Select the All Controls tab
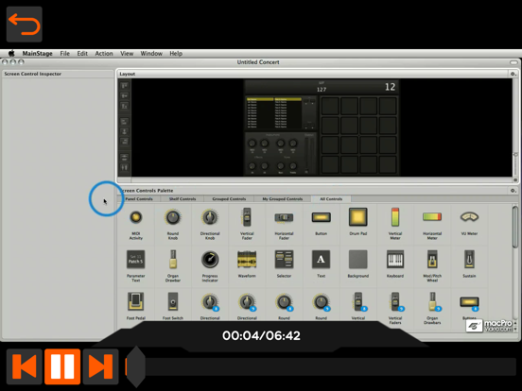Image resolution: width=522 pixels, height=391 pixels. (331, 199)
